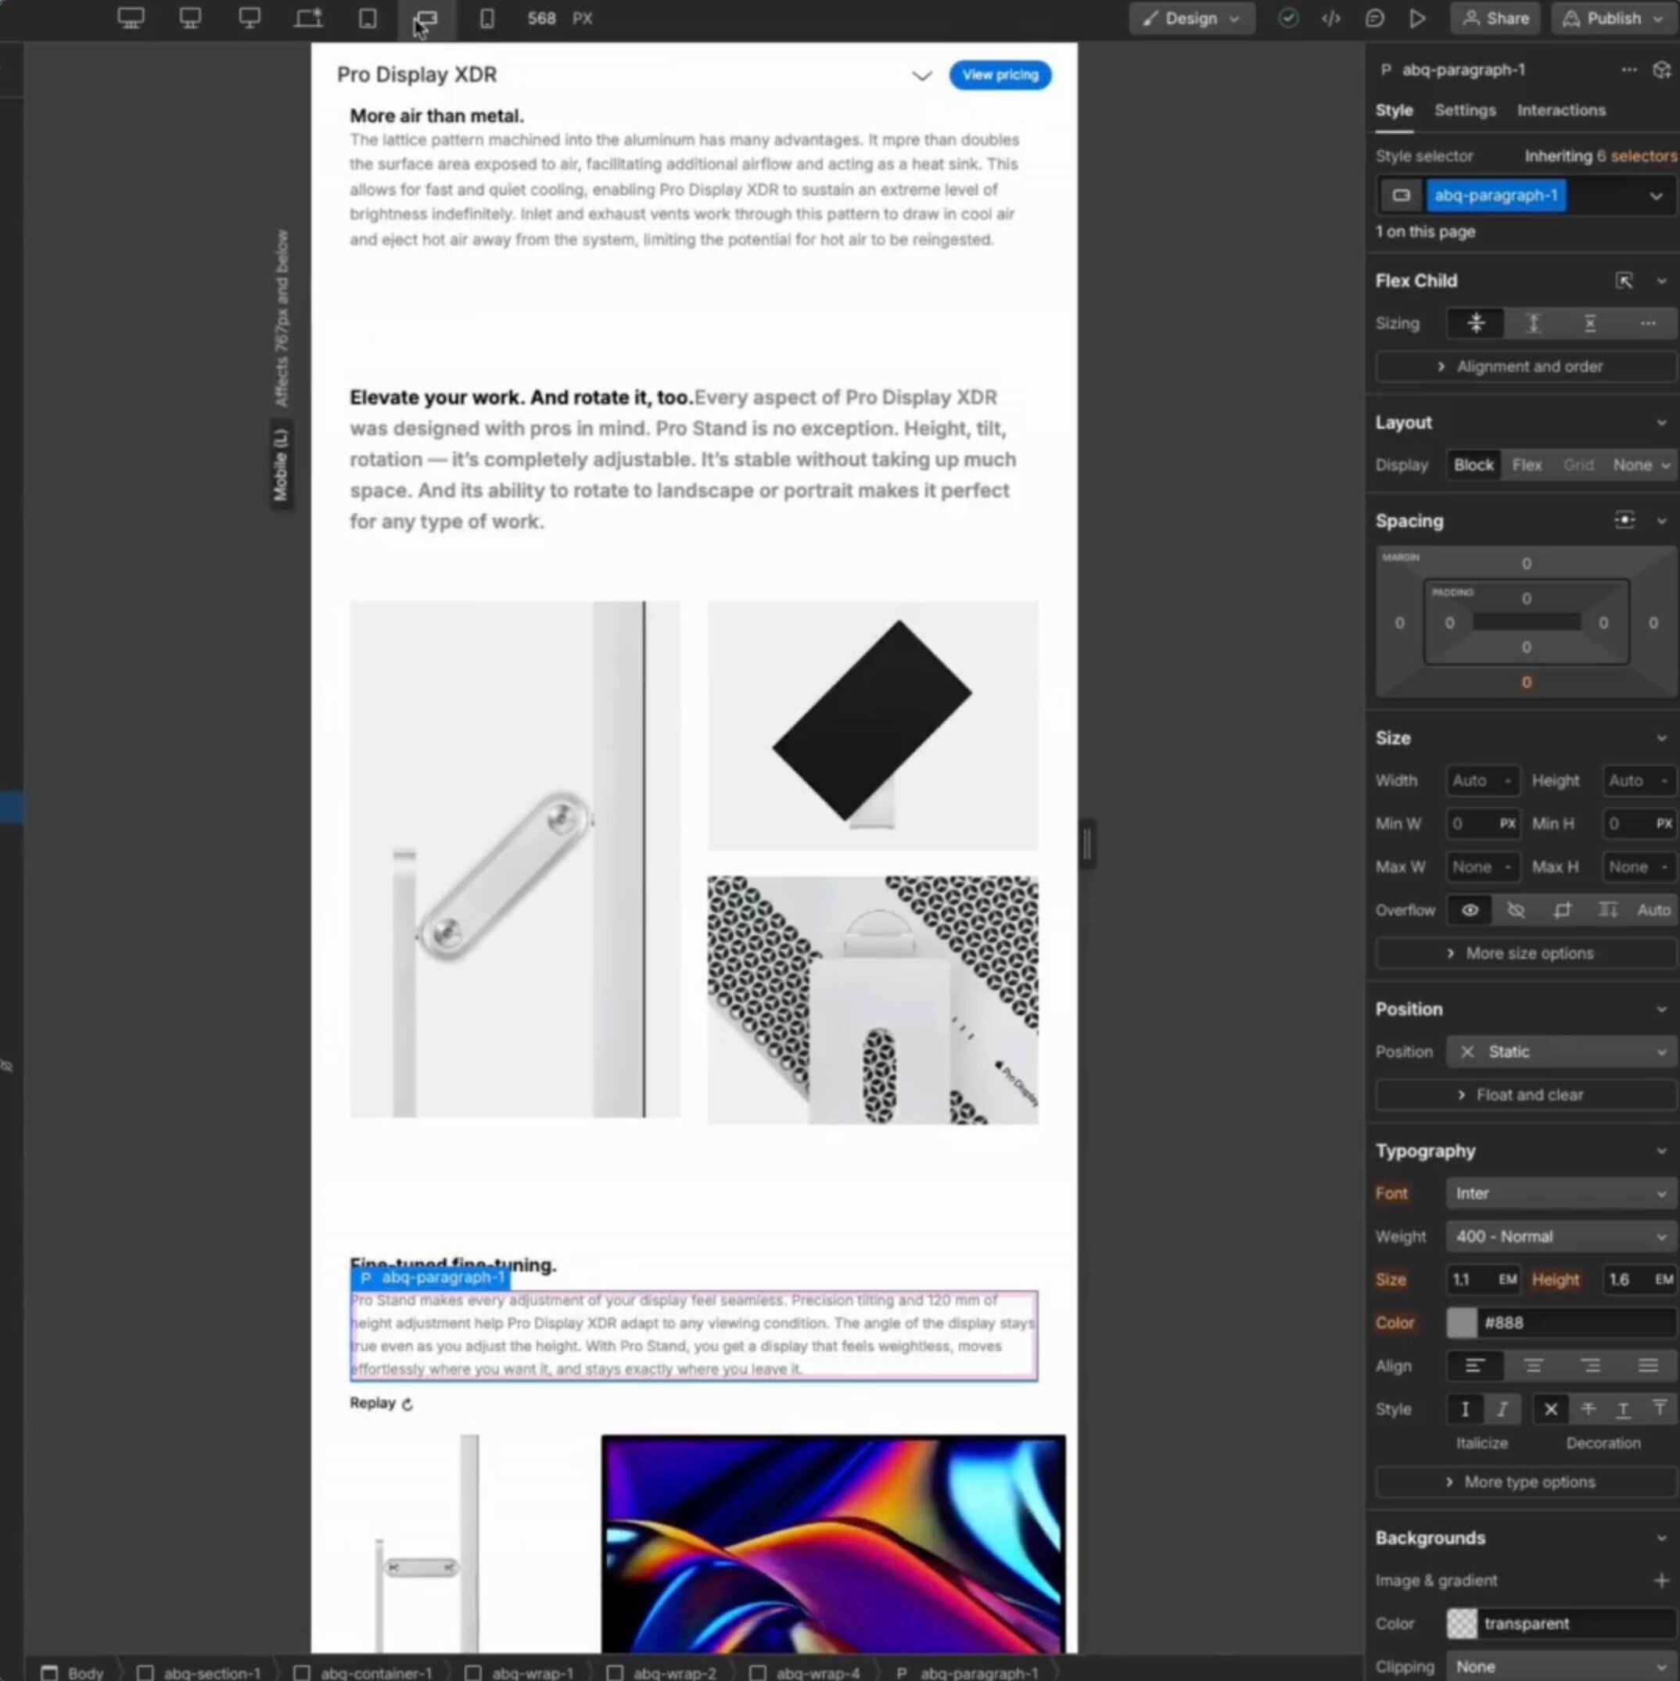Choose the don't shrink or grow sizing option
The image size is (1680, 1681).
pyautogui.click(x=1590, y=324)
